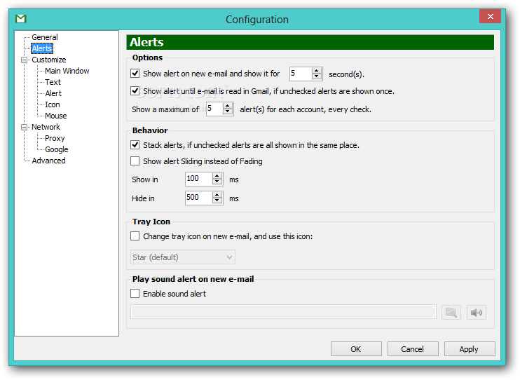Close the Configuration window
The image size is (520, 380).
coord(490,16)
